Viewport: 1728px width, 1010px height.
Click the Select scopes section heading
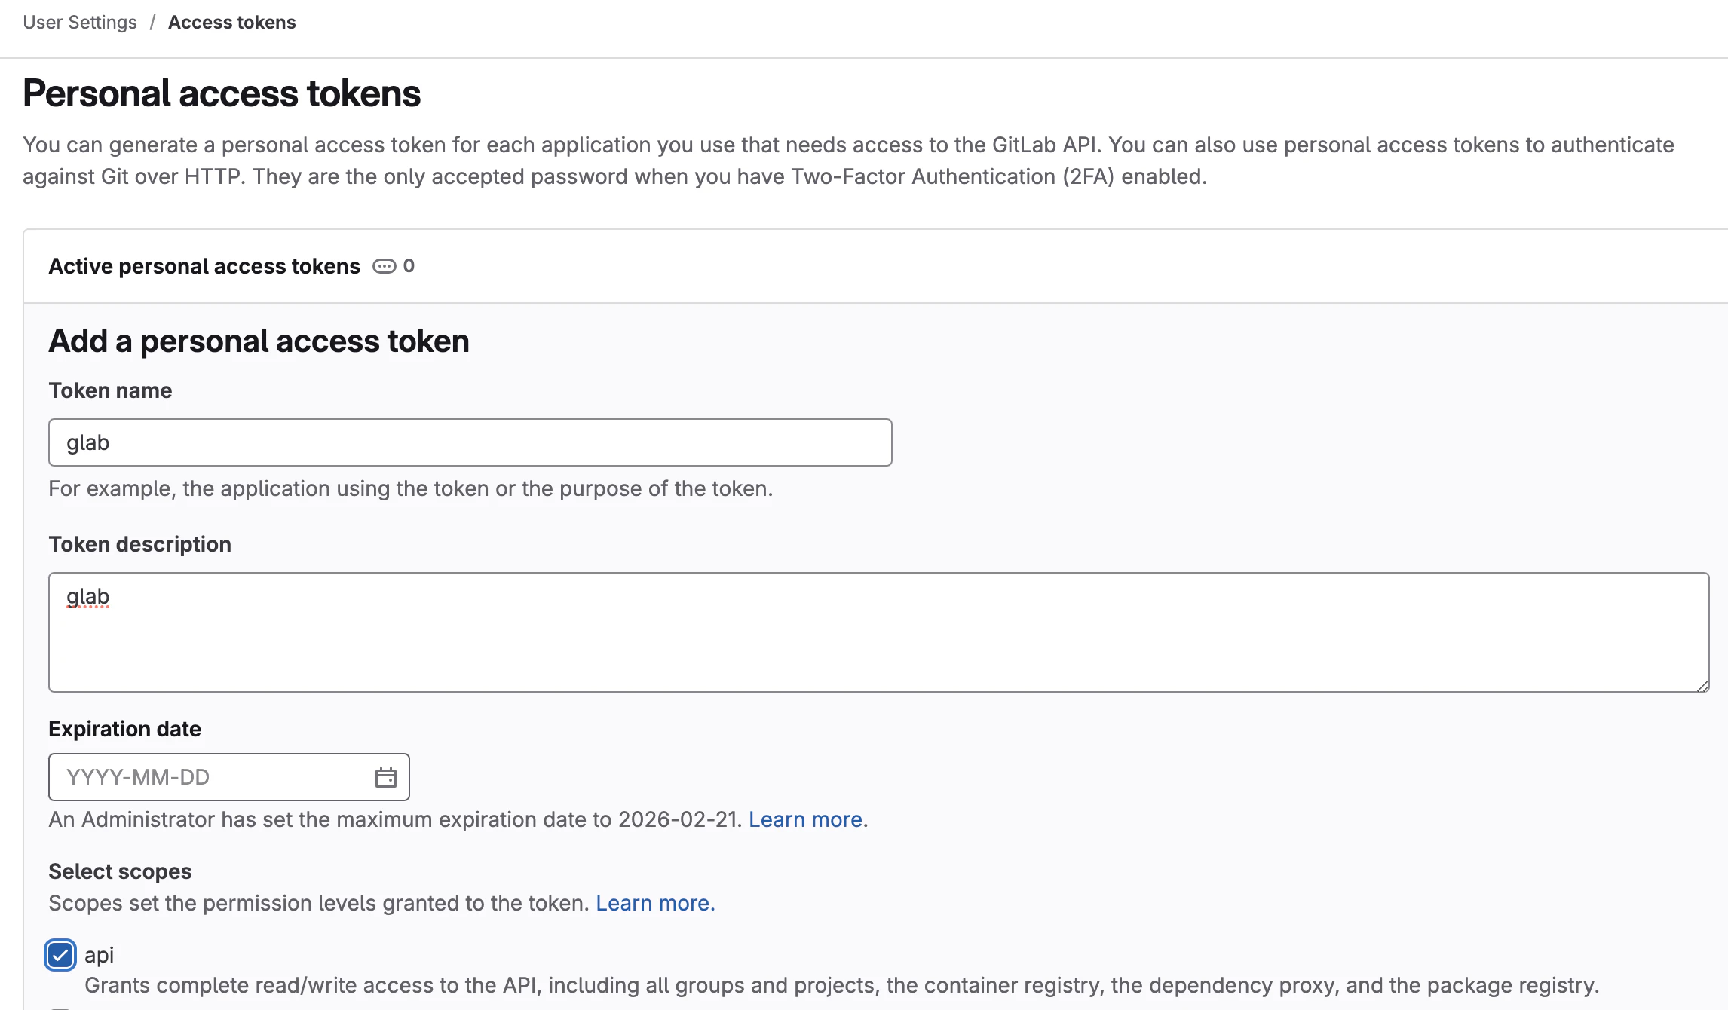120,871
